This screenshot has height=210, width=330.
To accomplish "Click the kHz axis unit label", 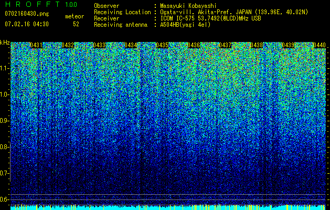I will (5, 43).
